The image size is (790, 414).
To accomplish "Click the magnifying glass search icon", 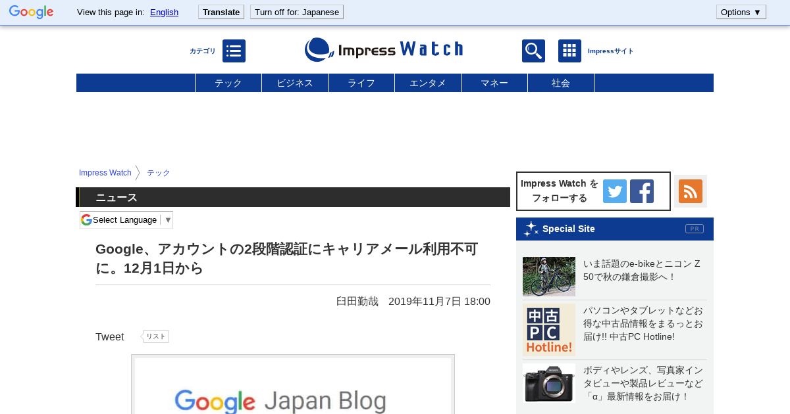I will (533, 51).
